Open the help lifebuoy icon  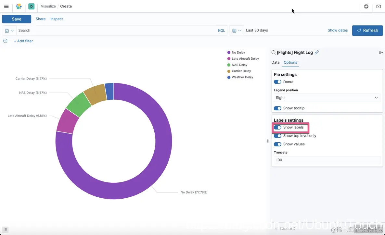tap(366, 6)
